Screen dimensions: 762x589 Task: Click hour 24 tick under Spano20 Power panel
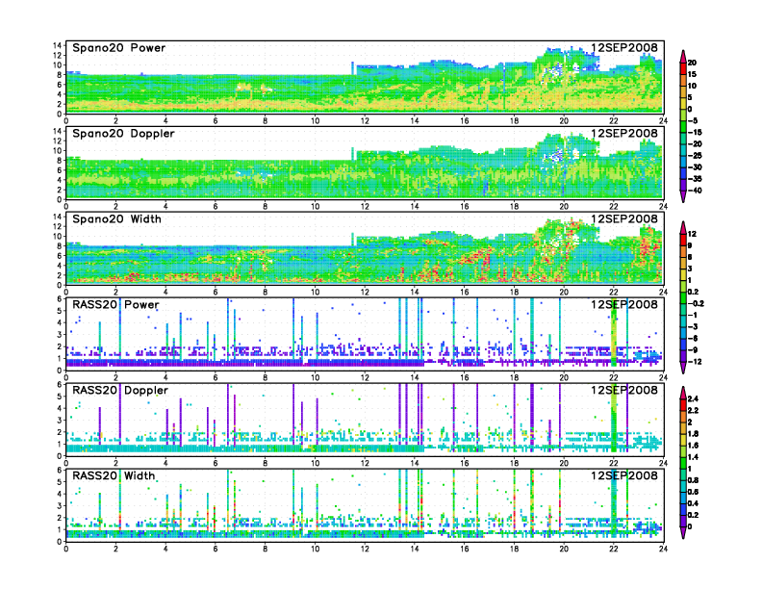click(663, 121)
